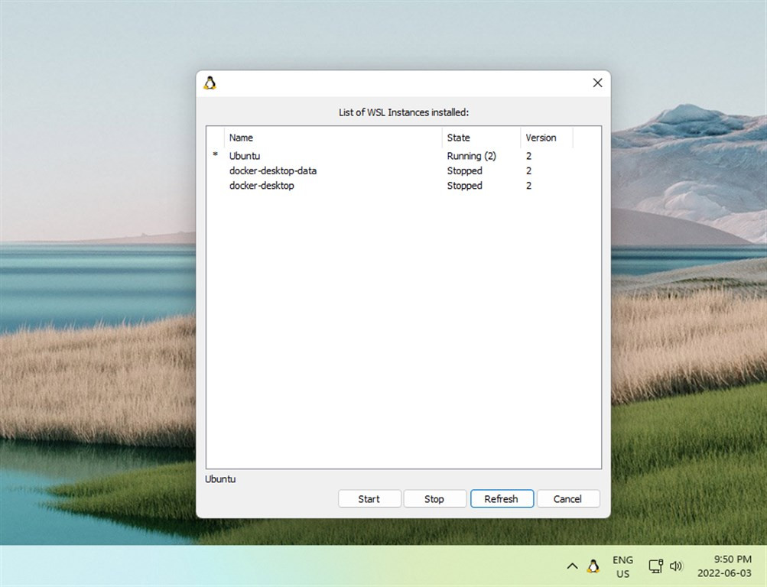Click the Running (2) state cell

click(472, 156)
